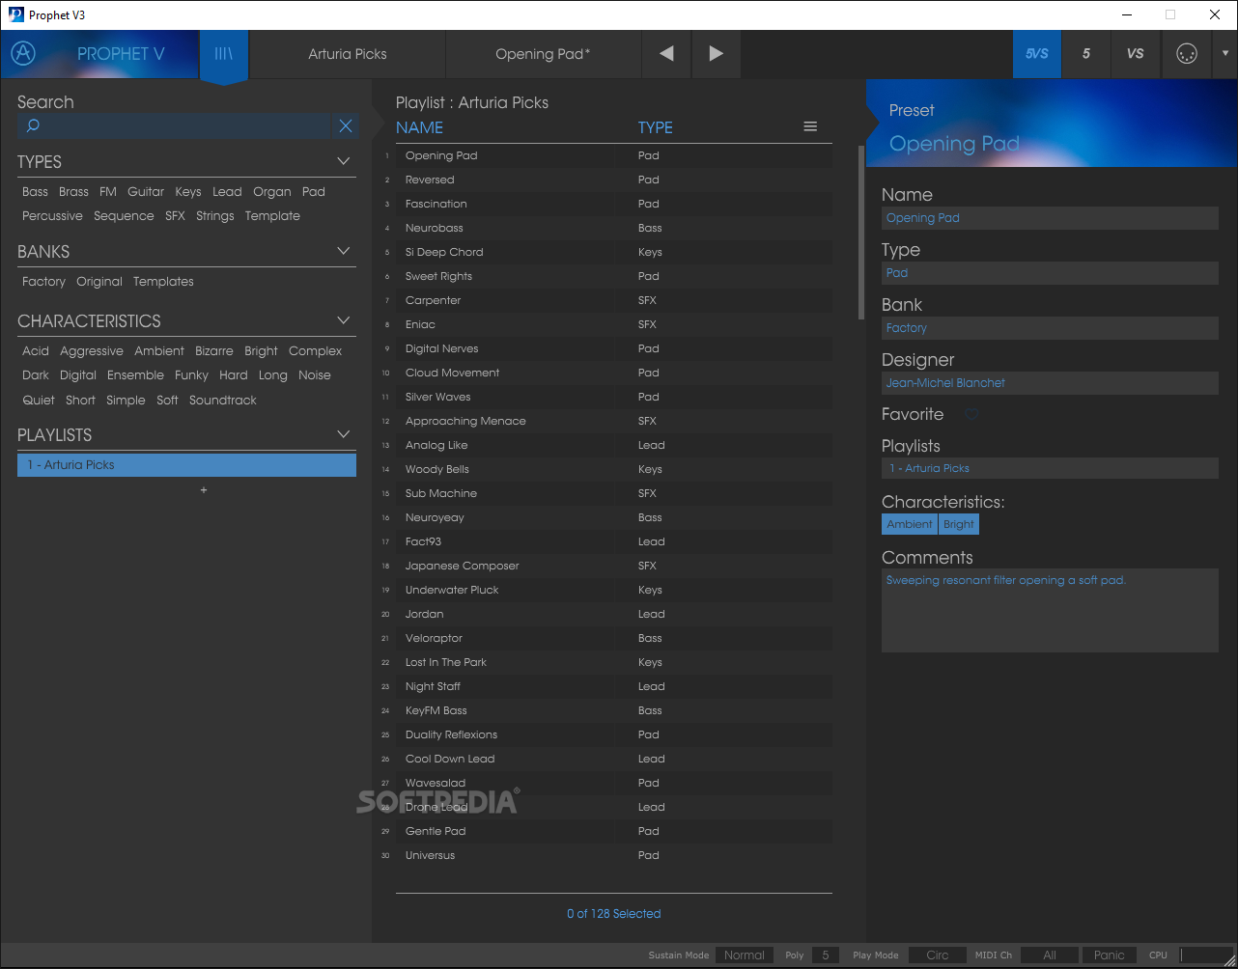Toggle the Percussive type filter
1238x969 pixels.
tap(52, 216)
